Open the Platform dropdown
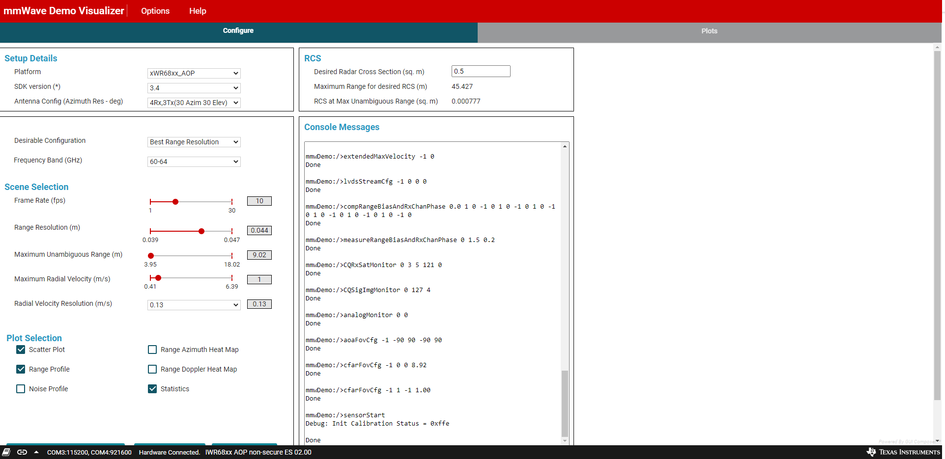Image resolution: width=945 pixels, height=459 pixels. [x=194, y=73]
